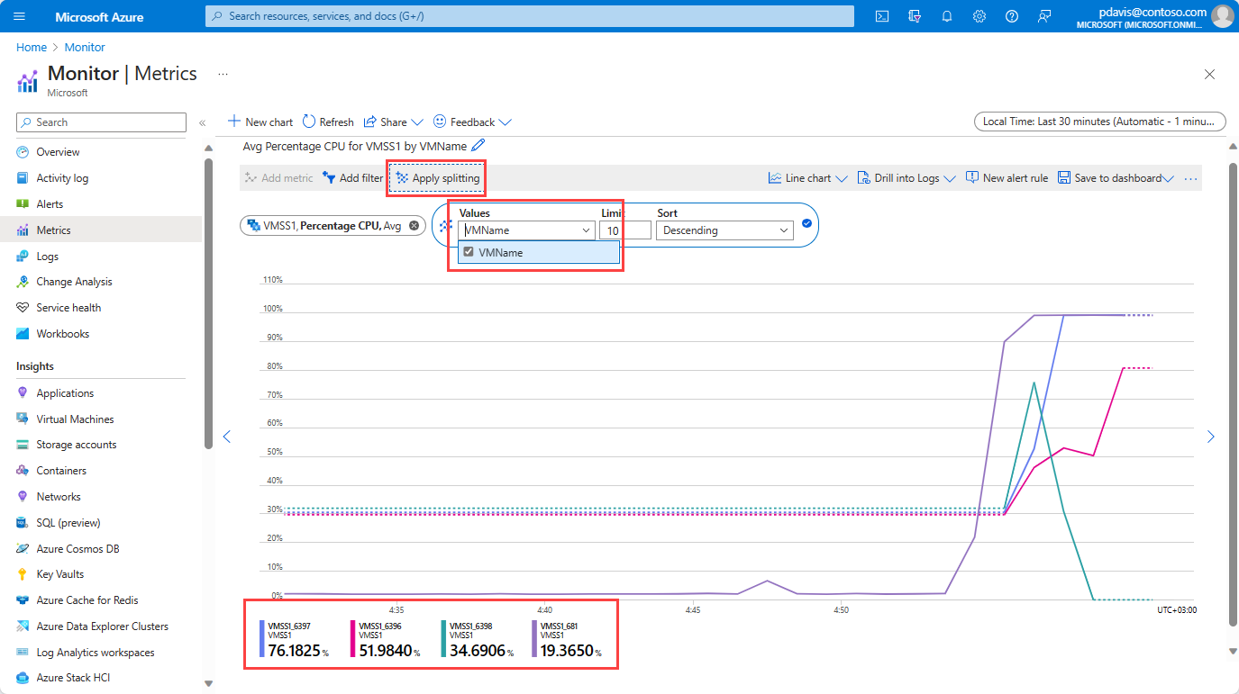
Task: Open the notifications bell
Action: click(947, 16)
